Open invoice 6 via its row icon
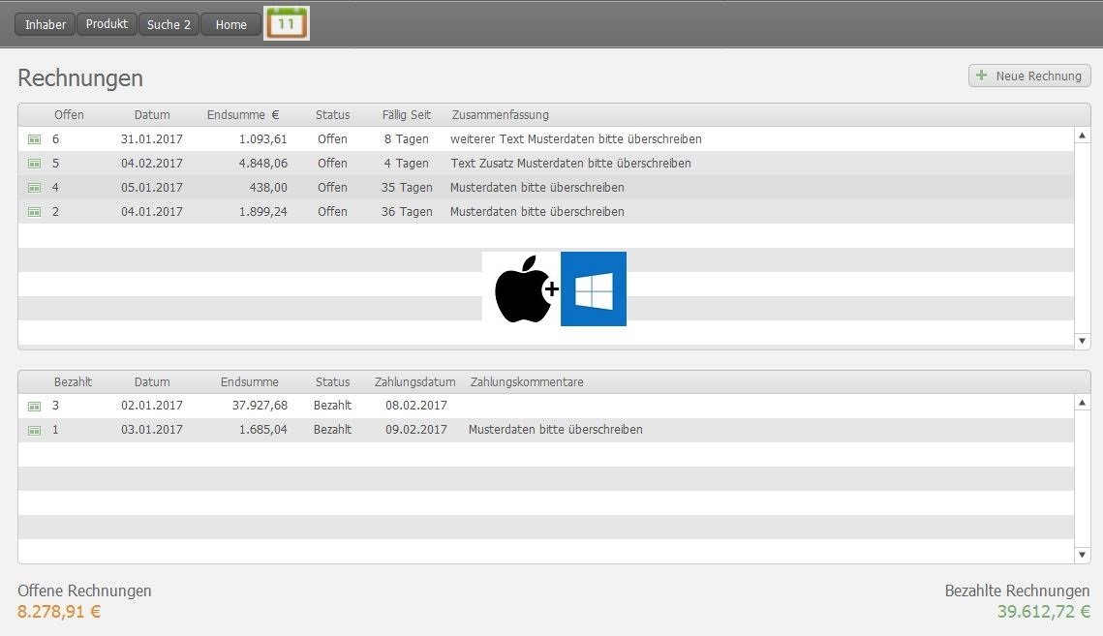 (x=34, y=139)
